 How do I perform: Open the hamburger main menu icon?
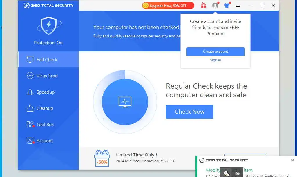coord(238,6)
